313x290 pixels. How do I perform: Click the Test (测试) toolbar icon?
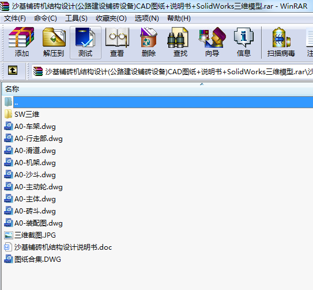tap(85, 37)
